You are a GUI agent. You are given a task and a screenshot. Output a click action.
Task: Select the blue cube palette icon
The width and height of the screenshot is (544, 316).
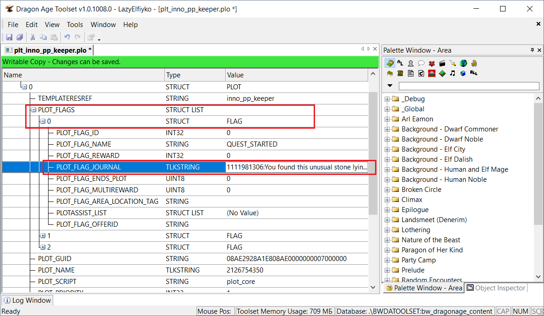[463, 73]
